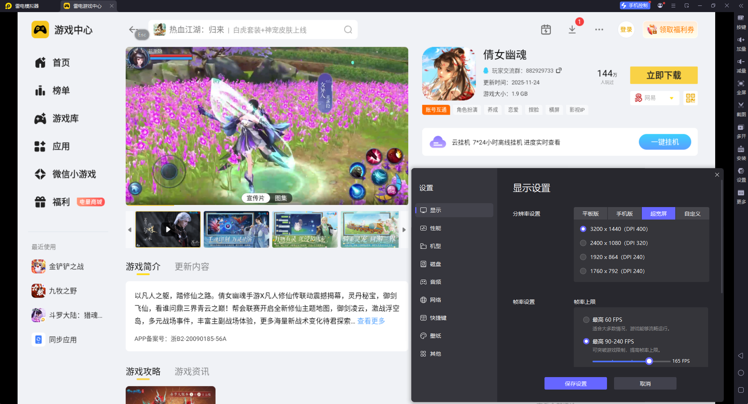Show the QR code download icon
748x404 pixels.
(691, 98)
